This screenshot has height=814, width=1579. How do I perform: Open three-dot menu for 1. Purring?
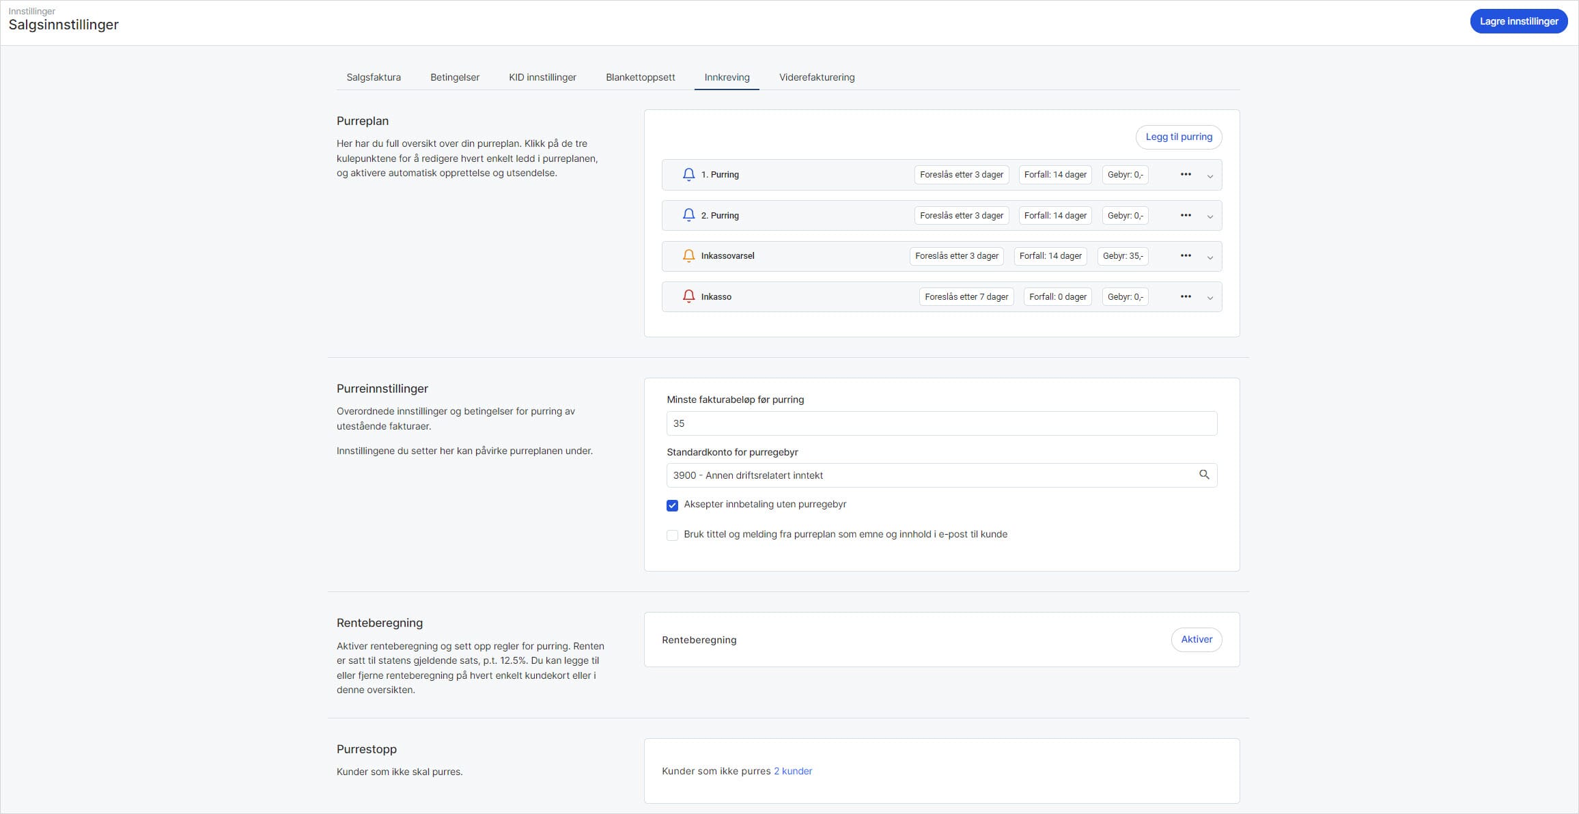pyautogui.click(x=1186, y=175)
